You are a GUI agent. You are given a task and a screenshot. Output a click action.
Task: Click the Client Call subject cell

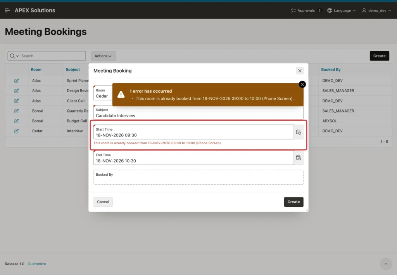(76, 101)
